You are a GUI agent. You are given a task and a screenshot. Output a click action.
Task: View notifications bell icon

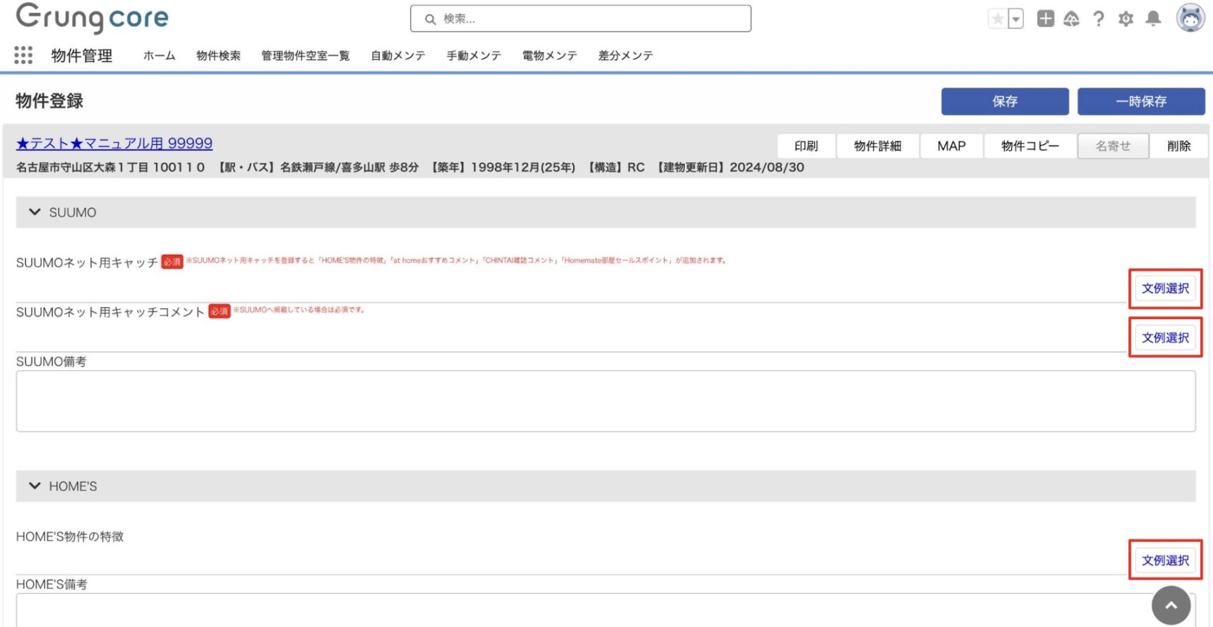pyautogui.click(x=1153, y=19)
